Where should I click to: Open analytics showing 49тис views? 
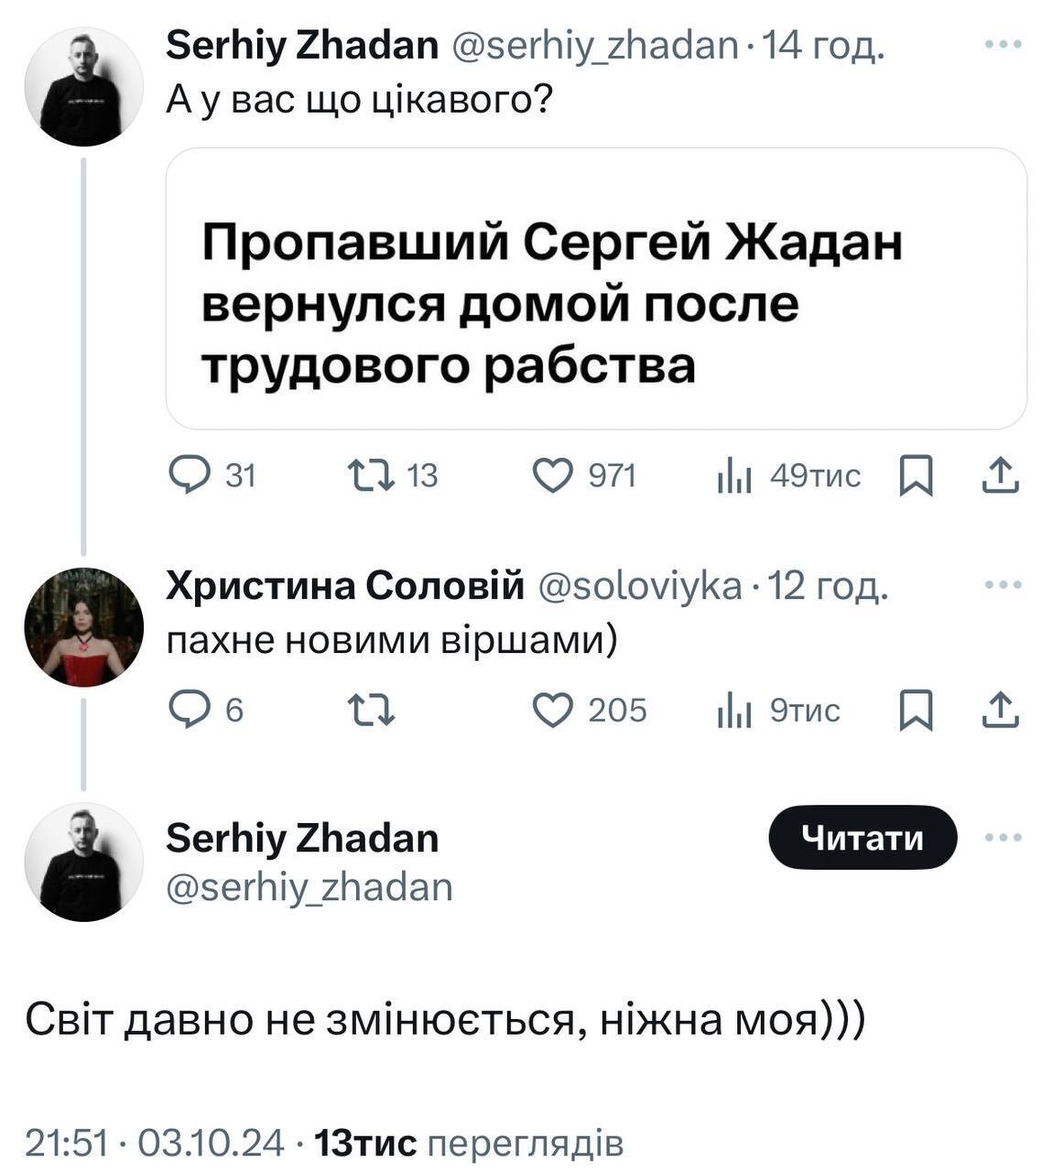[x=734, y=472]
